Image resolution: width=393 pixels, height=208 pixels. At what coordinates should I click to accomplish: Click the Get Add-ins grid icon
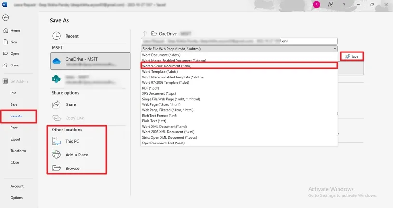point(5,81)
